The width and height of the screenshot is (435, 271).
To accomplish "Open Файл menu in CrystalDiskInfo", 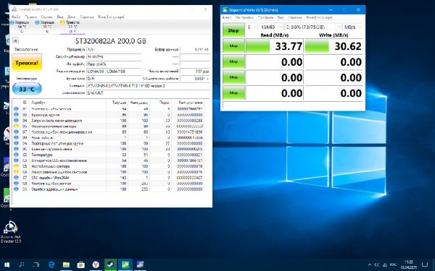I will point(16,17).
